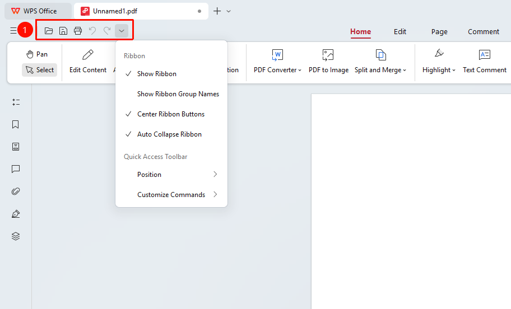Click Edit Content pencil tool

[87, 61]
